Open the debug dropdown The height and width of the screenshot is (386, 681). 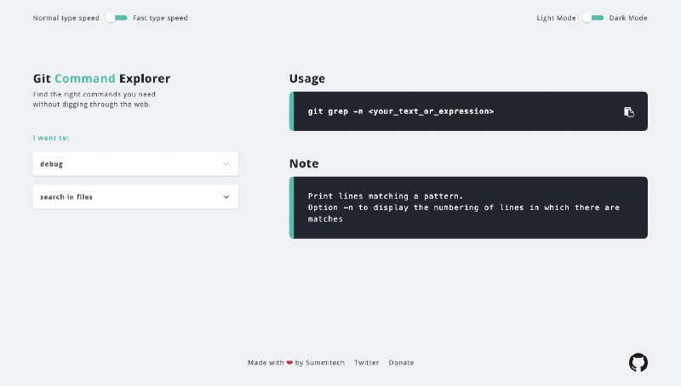tap(135, 163)
